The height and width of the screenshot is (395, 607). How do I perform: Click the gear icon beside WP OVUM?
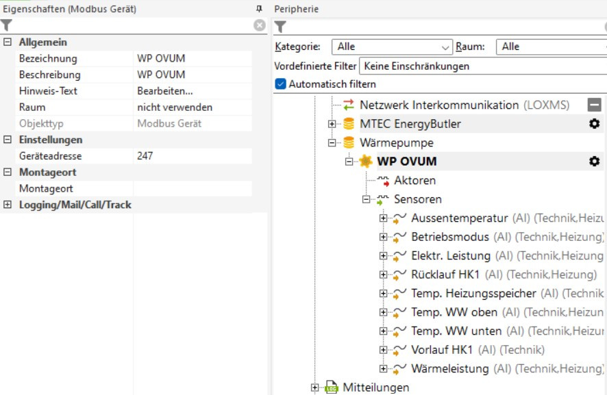pos(594,162)
